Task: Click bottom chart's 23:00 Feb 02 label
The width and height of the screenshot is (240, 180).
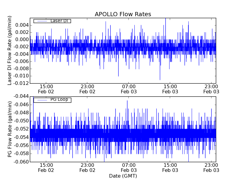Action: coord(87,168)
